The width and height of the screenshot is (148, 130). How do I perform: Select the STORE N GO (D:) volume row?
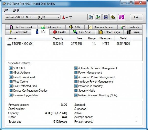pos(74,44)
